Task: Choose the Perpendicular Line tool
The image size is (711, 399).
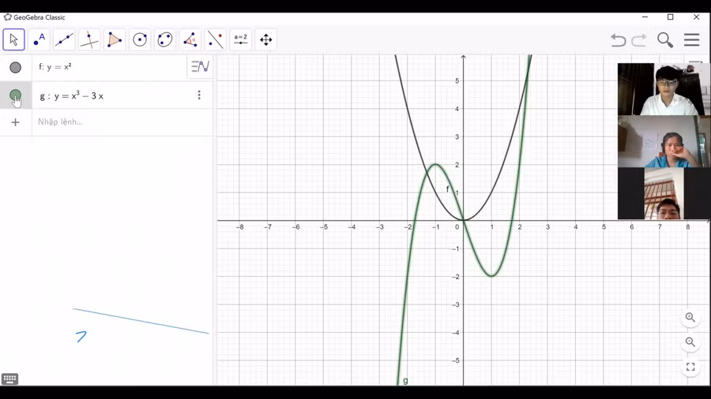Action: tap(89, 39)
